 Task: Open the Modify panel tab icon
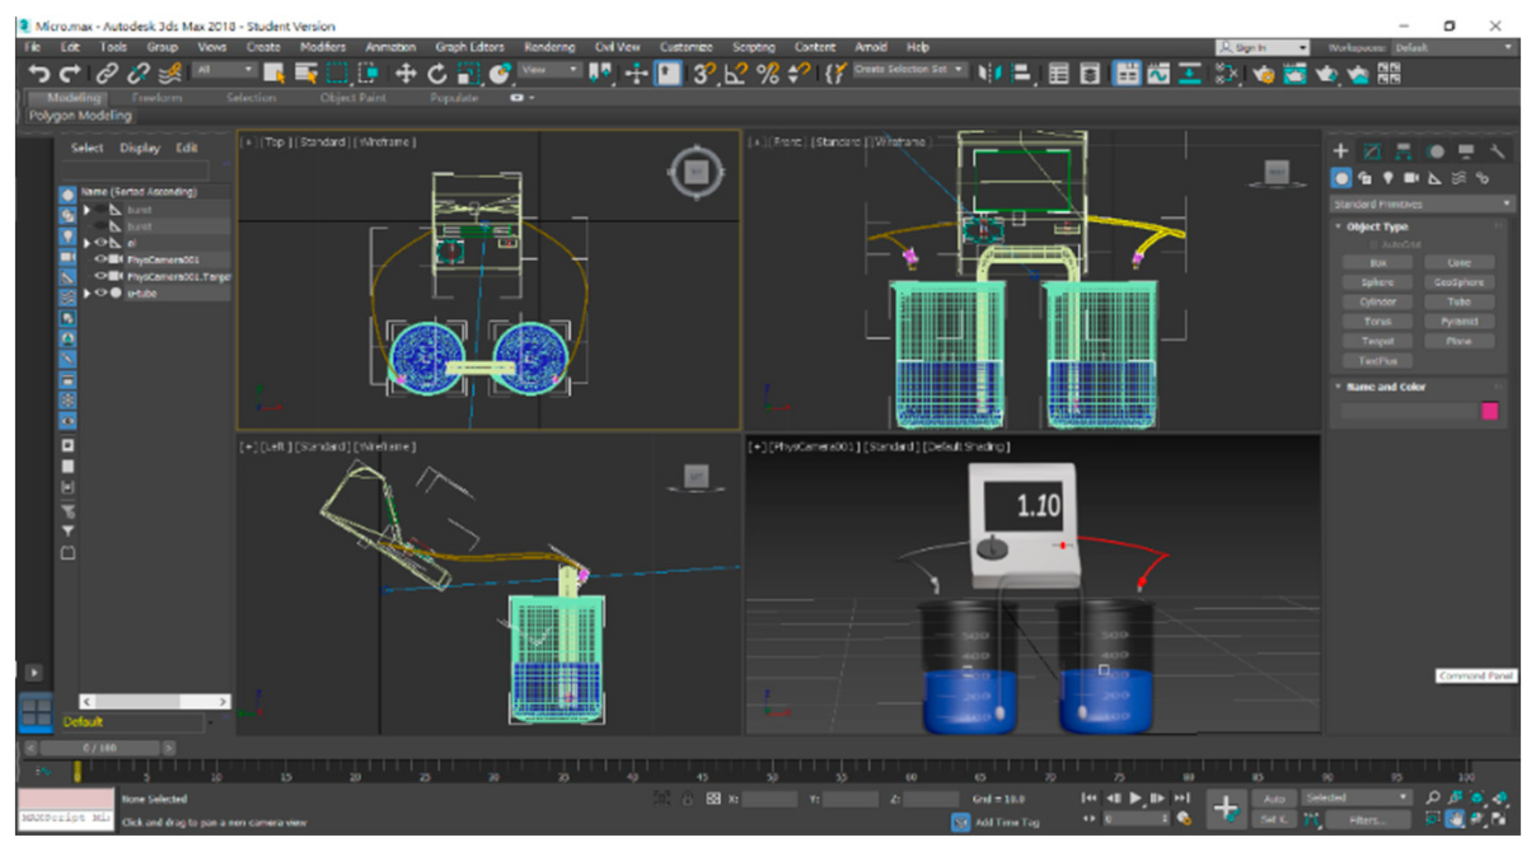click(1372, 151)
